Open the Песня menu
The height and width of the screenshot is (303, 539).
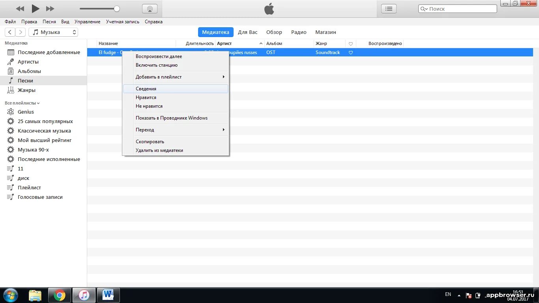(49, 22)
